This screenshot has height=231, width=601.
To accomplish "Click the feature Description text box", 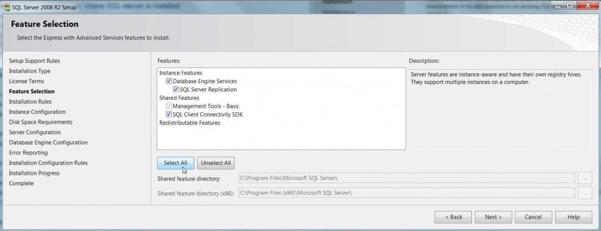I will [x=500, y=109].
